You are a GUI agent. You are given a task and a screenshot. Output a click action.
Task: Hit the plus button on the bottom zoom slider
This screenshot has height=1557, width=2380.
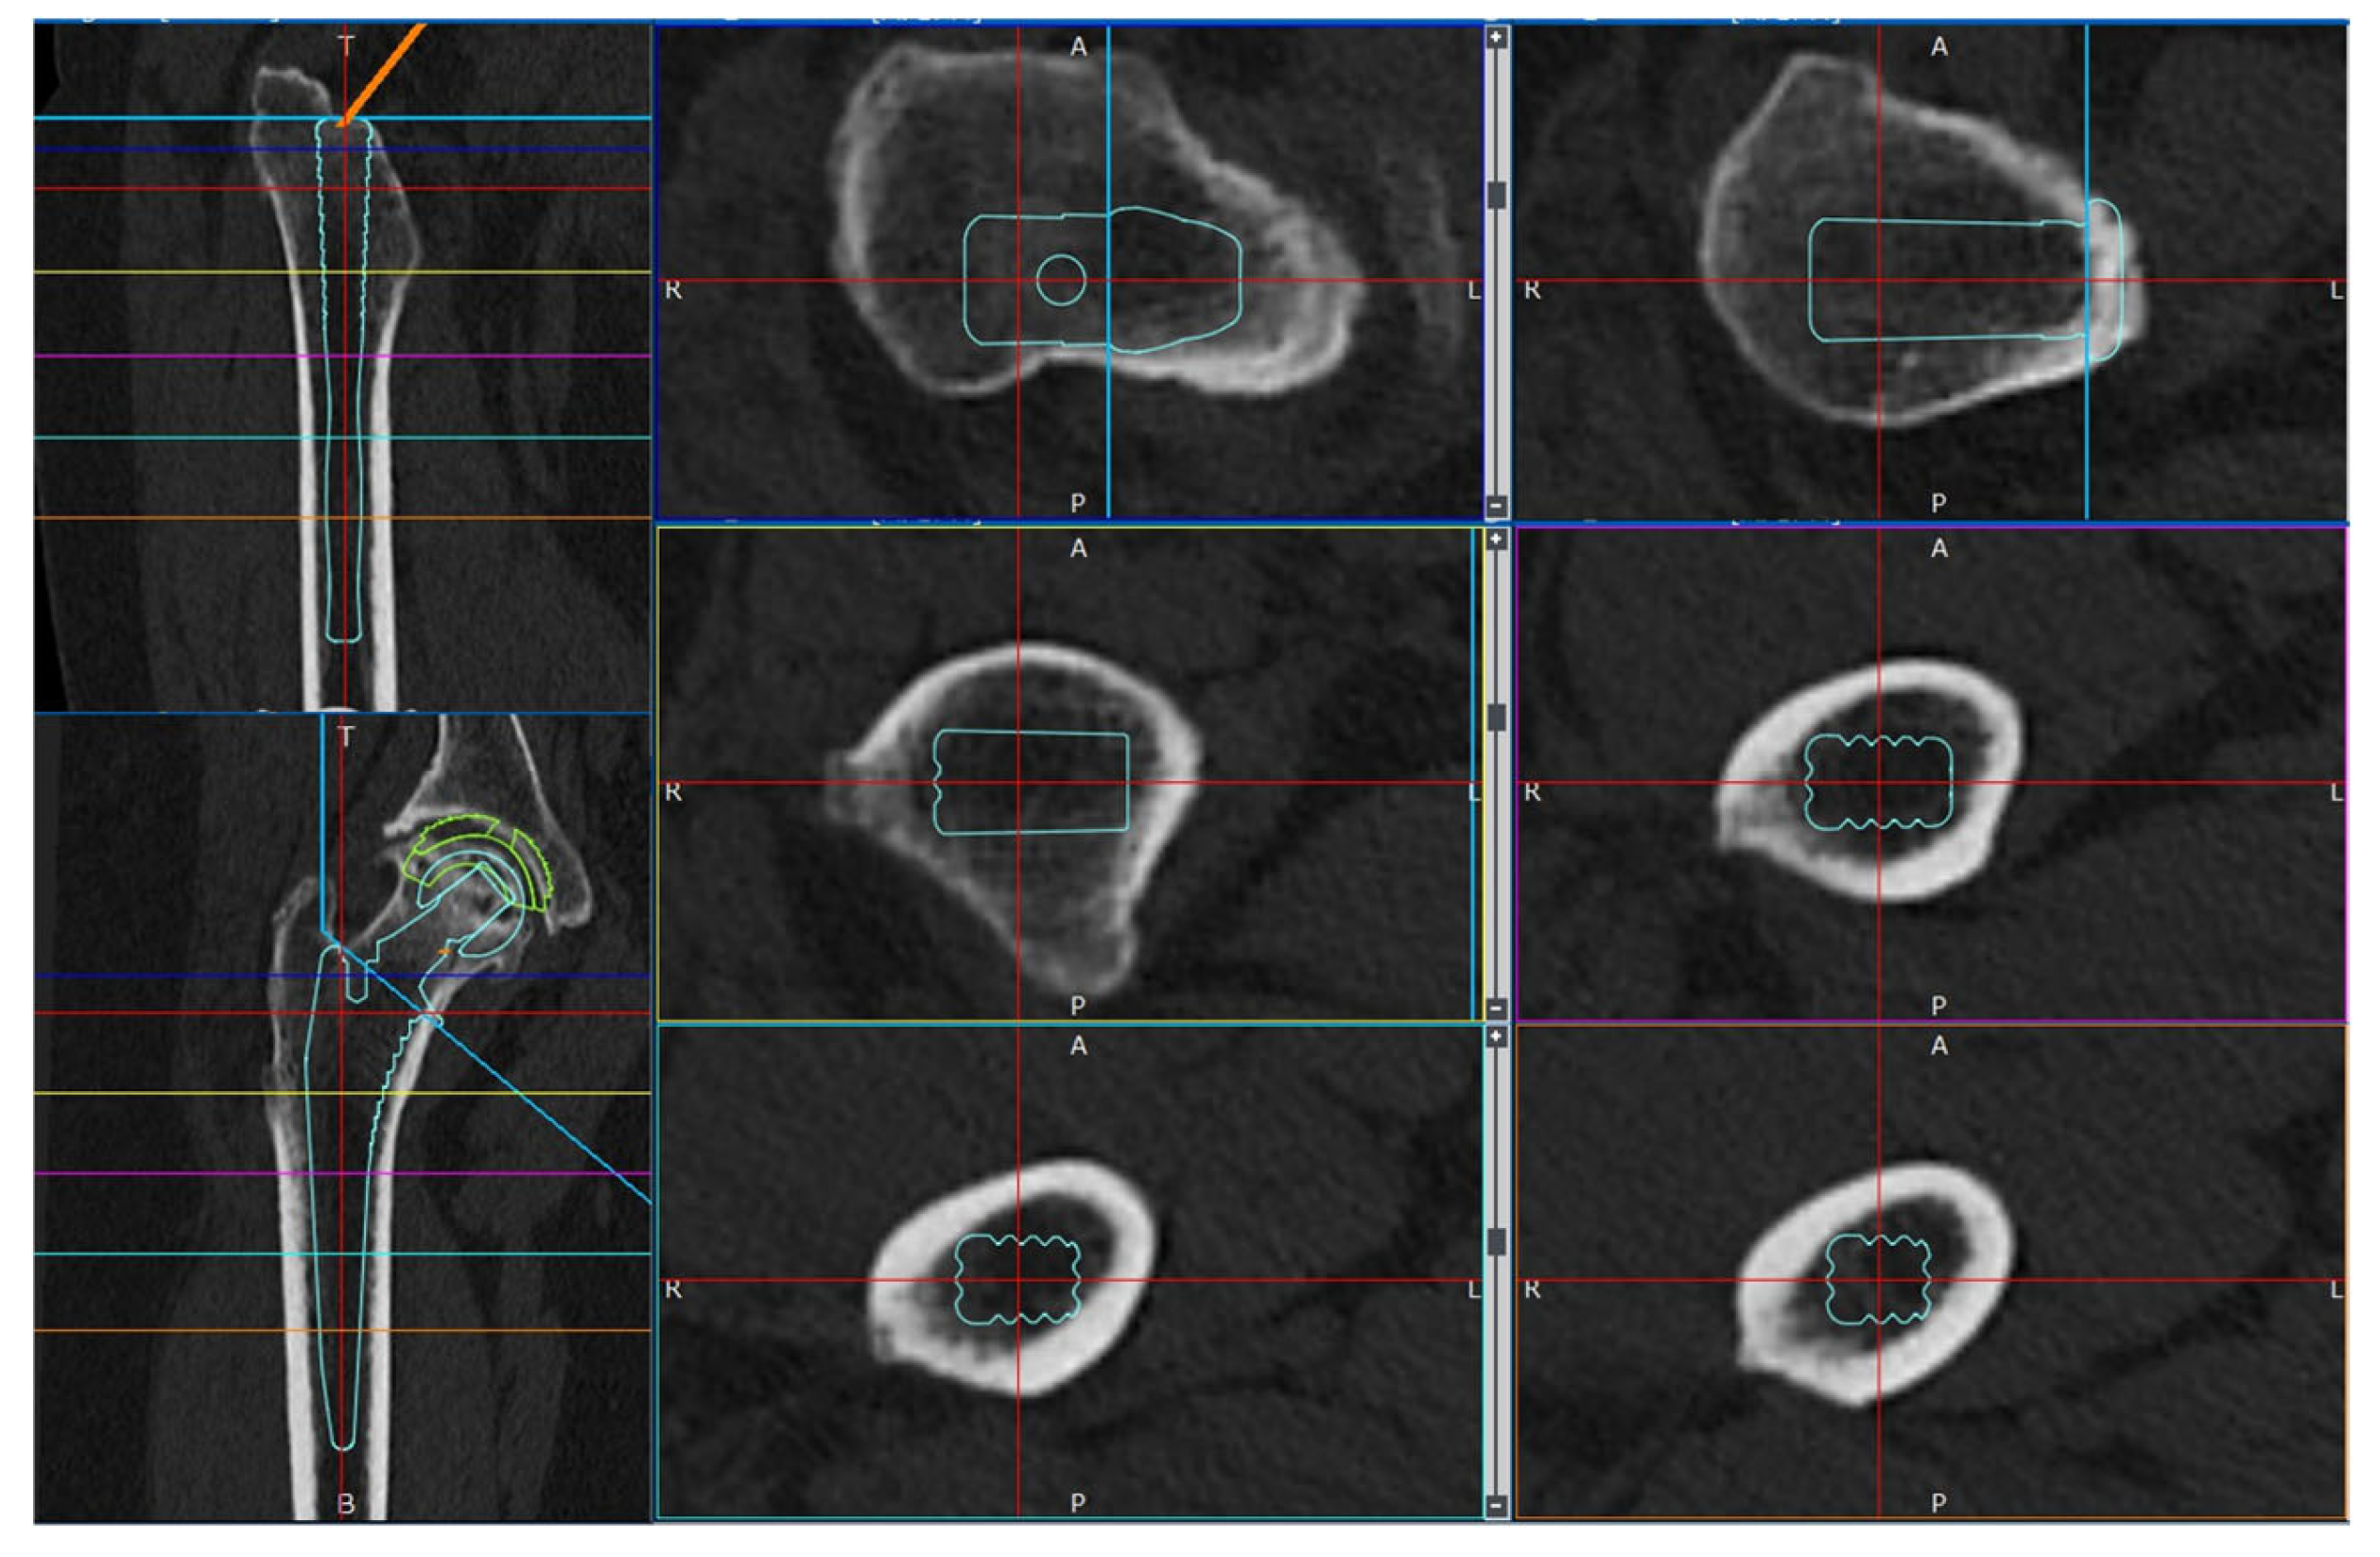[1496, 1037]
